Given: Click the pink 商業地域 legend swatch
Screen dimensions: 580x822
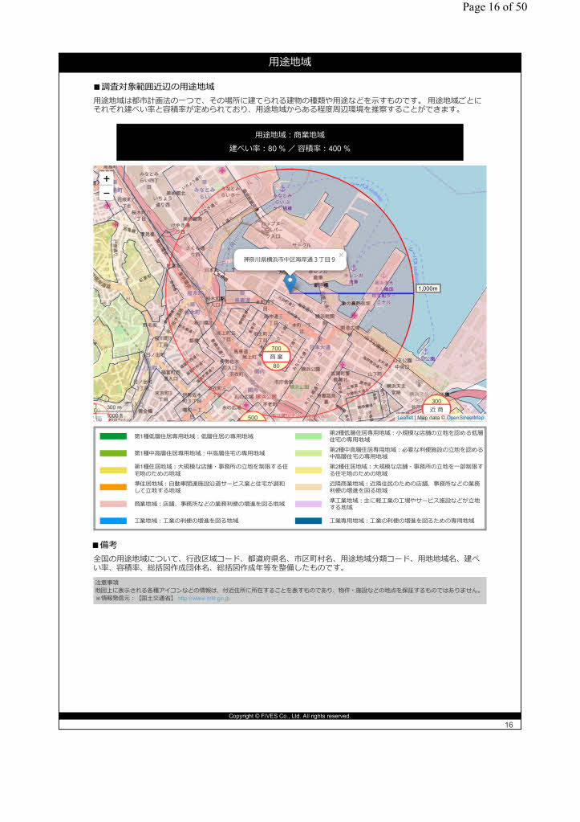Looking at the screenshot, I should [113, 504].
